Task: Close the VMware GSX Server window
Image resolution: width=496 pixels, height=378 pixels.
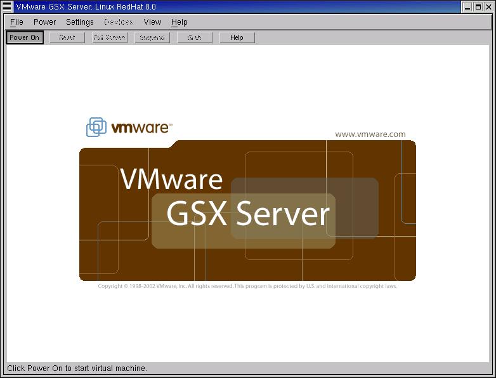Action: (x=489, y=6)
